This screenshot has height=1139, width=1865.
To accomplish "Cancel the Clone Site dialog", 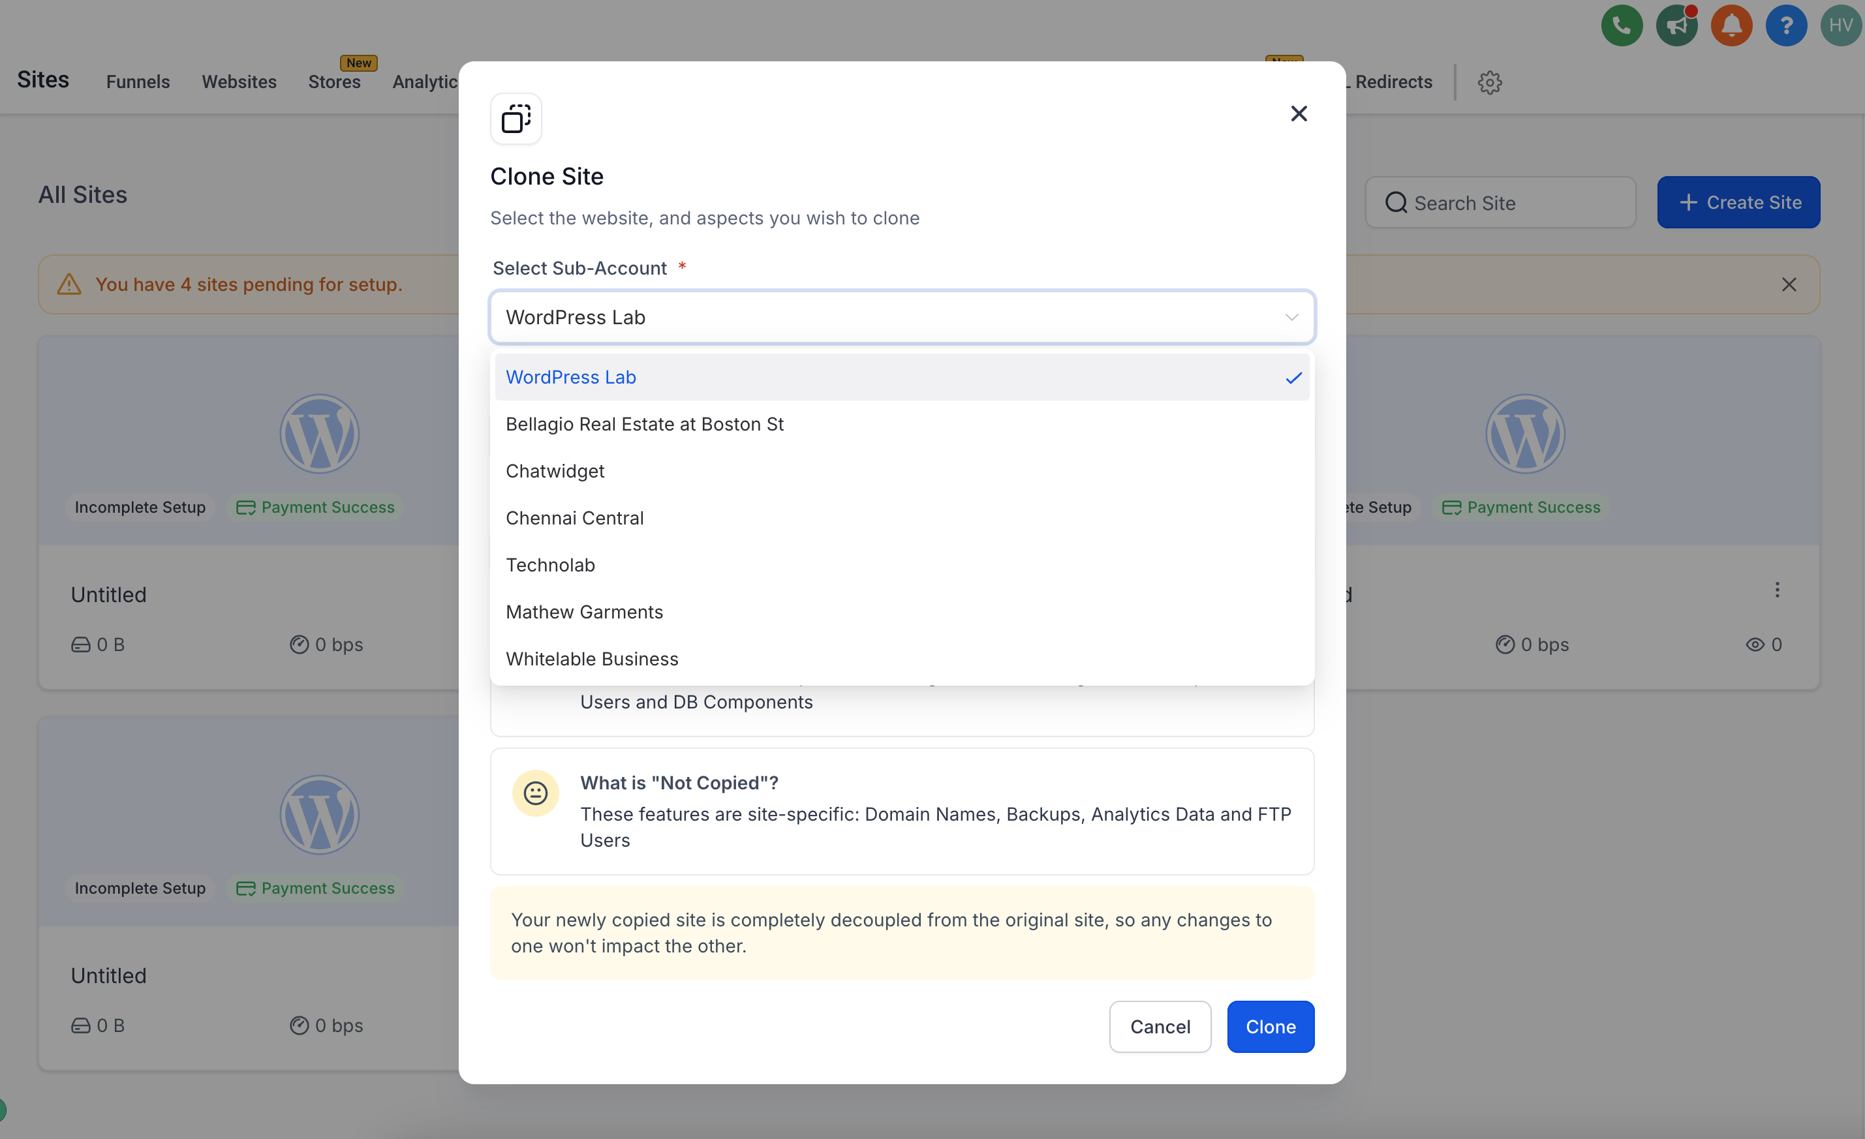I will 1160,1026.
